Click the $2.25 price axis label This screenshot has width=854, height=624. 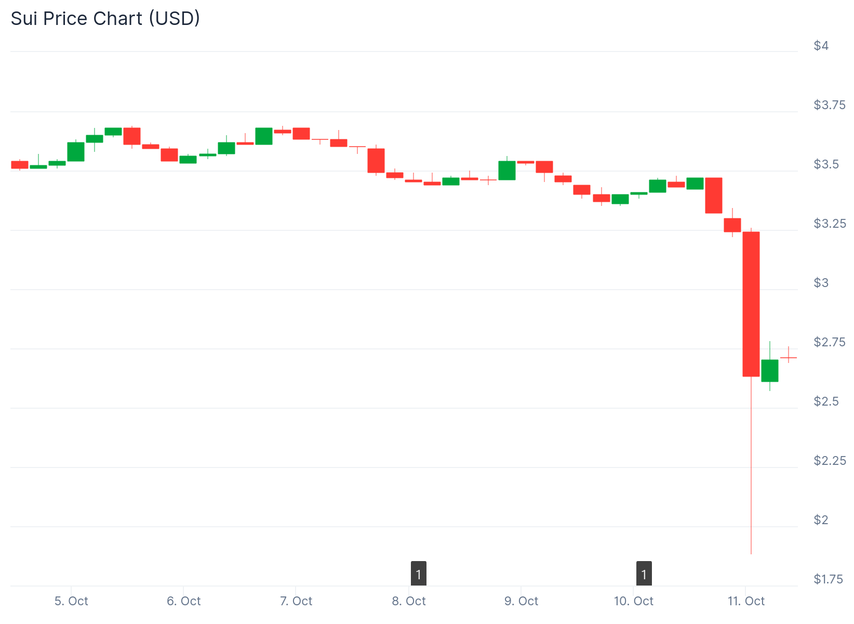[829, 461]
